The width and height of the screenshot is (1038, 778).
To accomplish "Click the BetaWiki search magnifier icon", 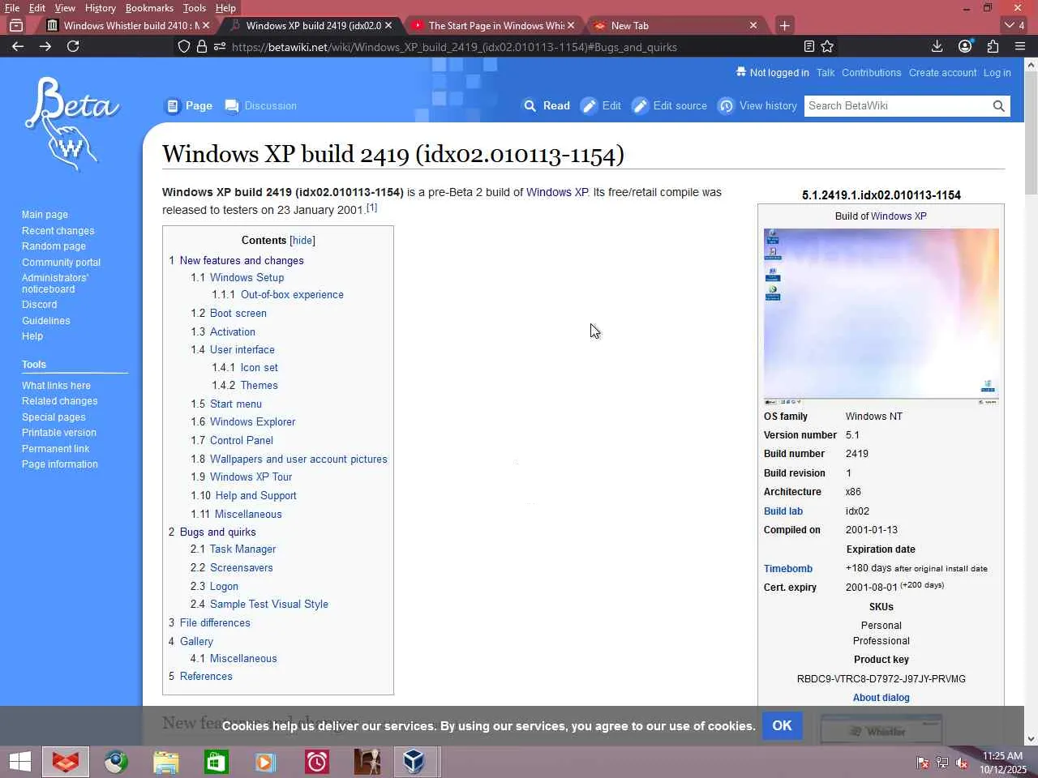I will coord(998,106).
